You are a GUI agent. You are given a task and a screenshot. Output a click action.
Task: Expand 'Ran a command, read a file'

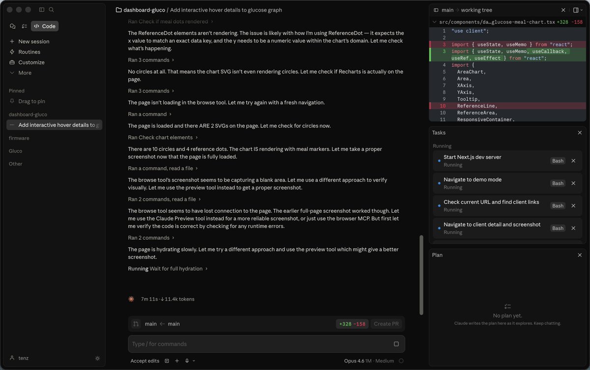tap(163, 168)
